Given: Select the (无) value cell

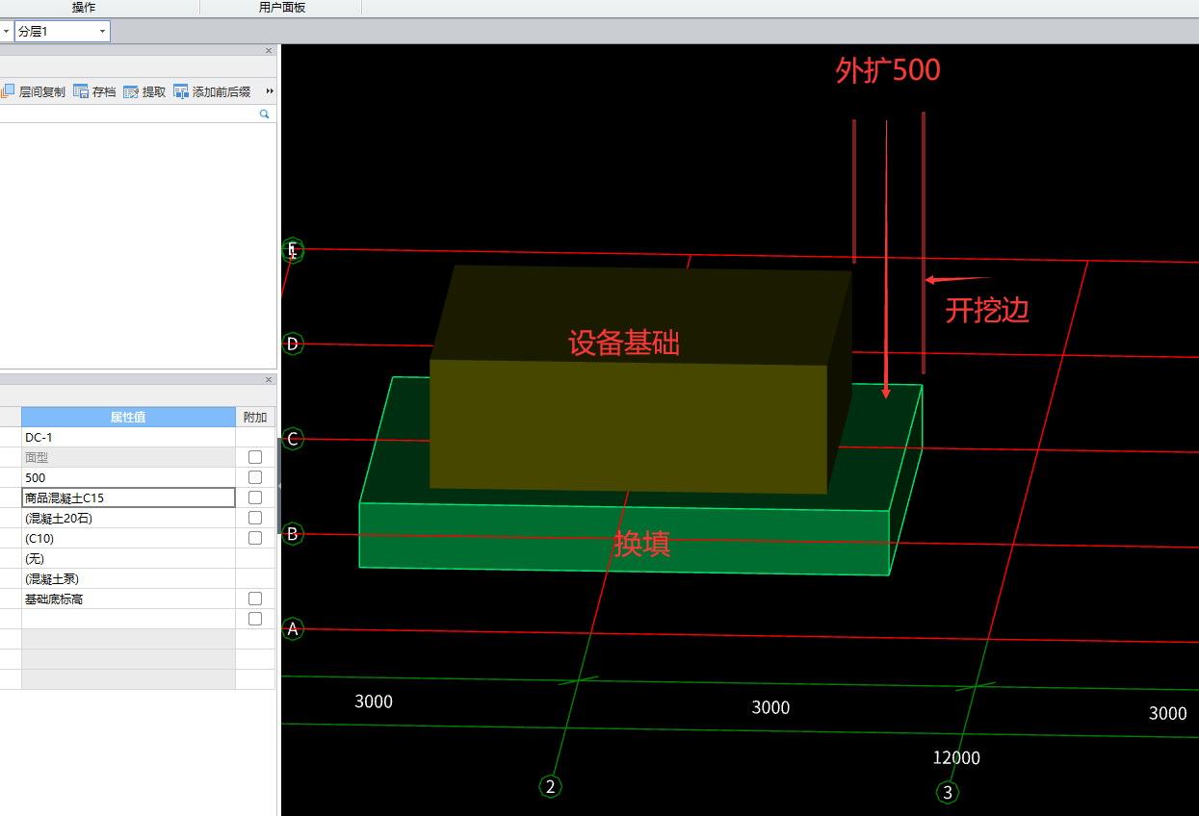Looking at the screenshot, I should click(128, 558).
